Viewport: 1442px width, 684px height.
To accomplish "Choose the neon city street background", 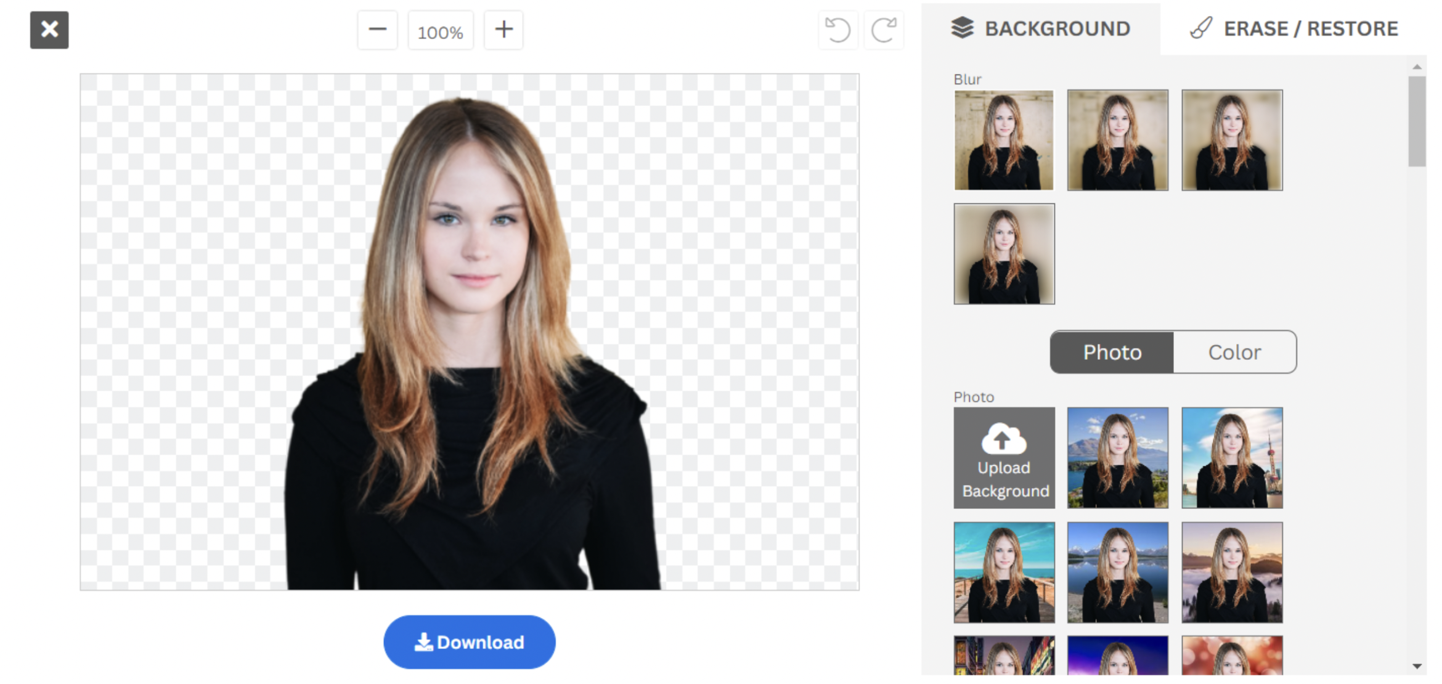I will [1004, 656].
